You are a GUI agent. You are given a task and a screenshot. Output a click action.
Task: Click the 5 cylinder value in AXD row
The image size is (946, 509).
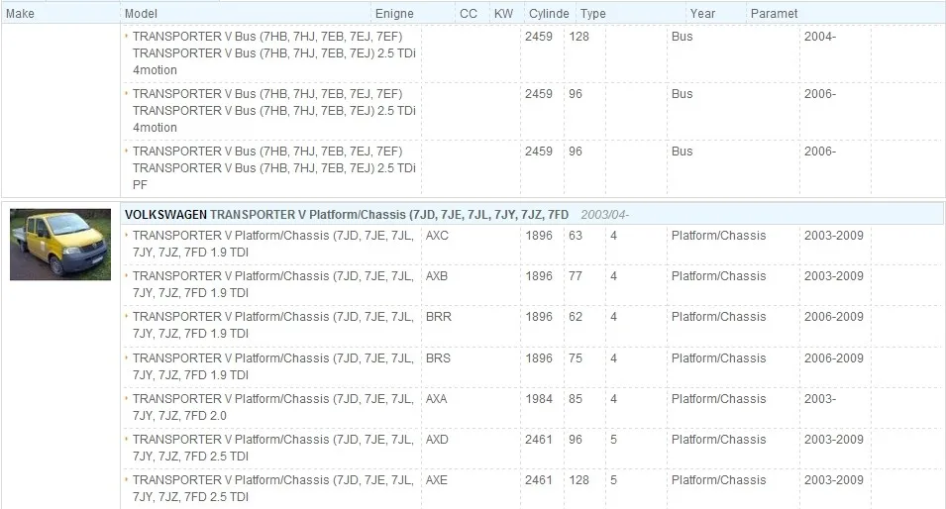point(613,439)
